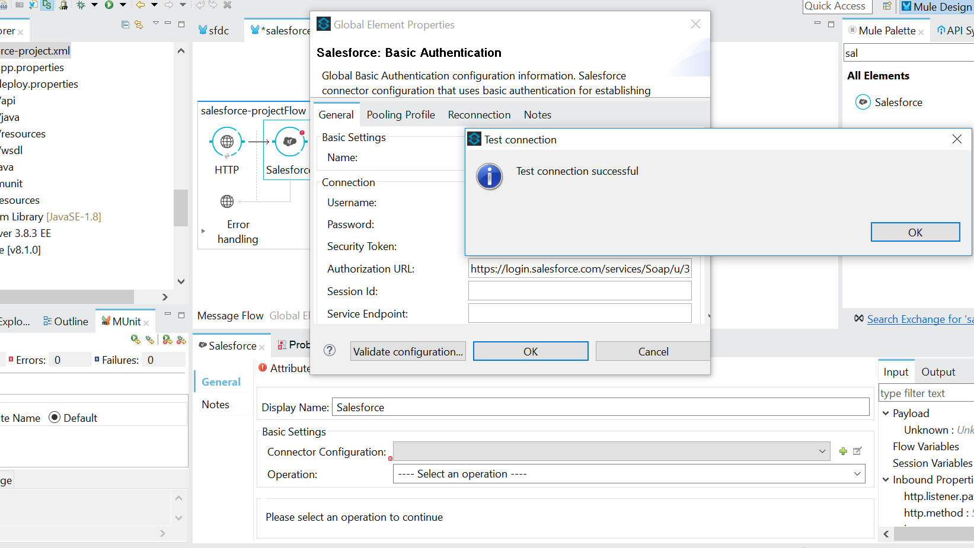974x548 pixels.
Task: Click OK in Test connection dialog
Action: 915,232
